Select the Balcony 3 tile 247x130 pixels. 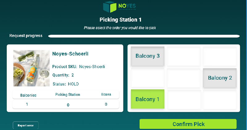click(148, 56)
